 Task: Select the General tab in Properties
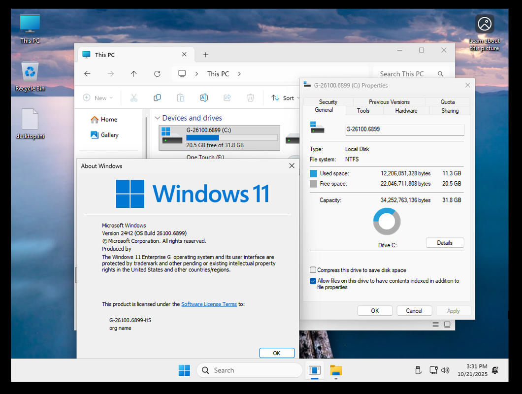324,110
